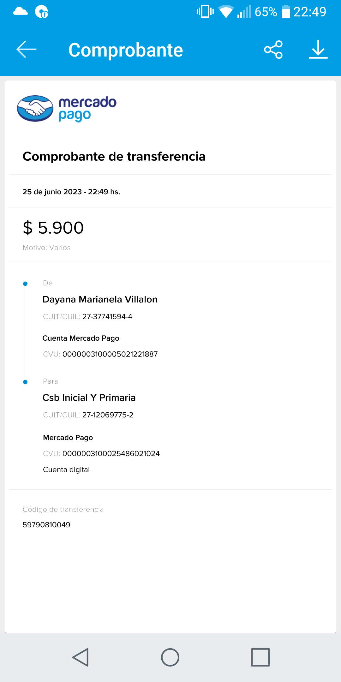Tap the battery icon in status bar
The height and width of the screenshot is (682, 341).
tap(286, 12)
